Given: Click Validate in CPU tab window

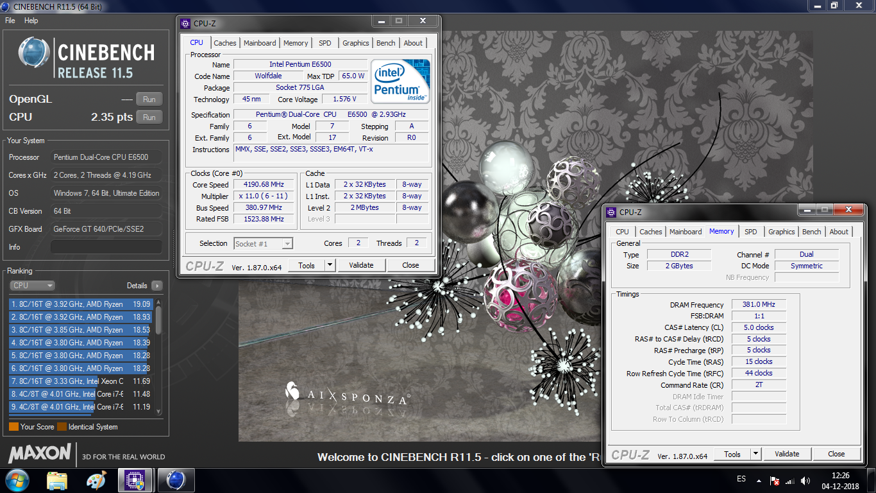Looking at the screenshot, I should click(x=361, y=265).
